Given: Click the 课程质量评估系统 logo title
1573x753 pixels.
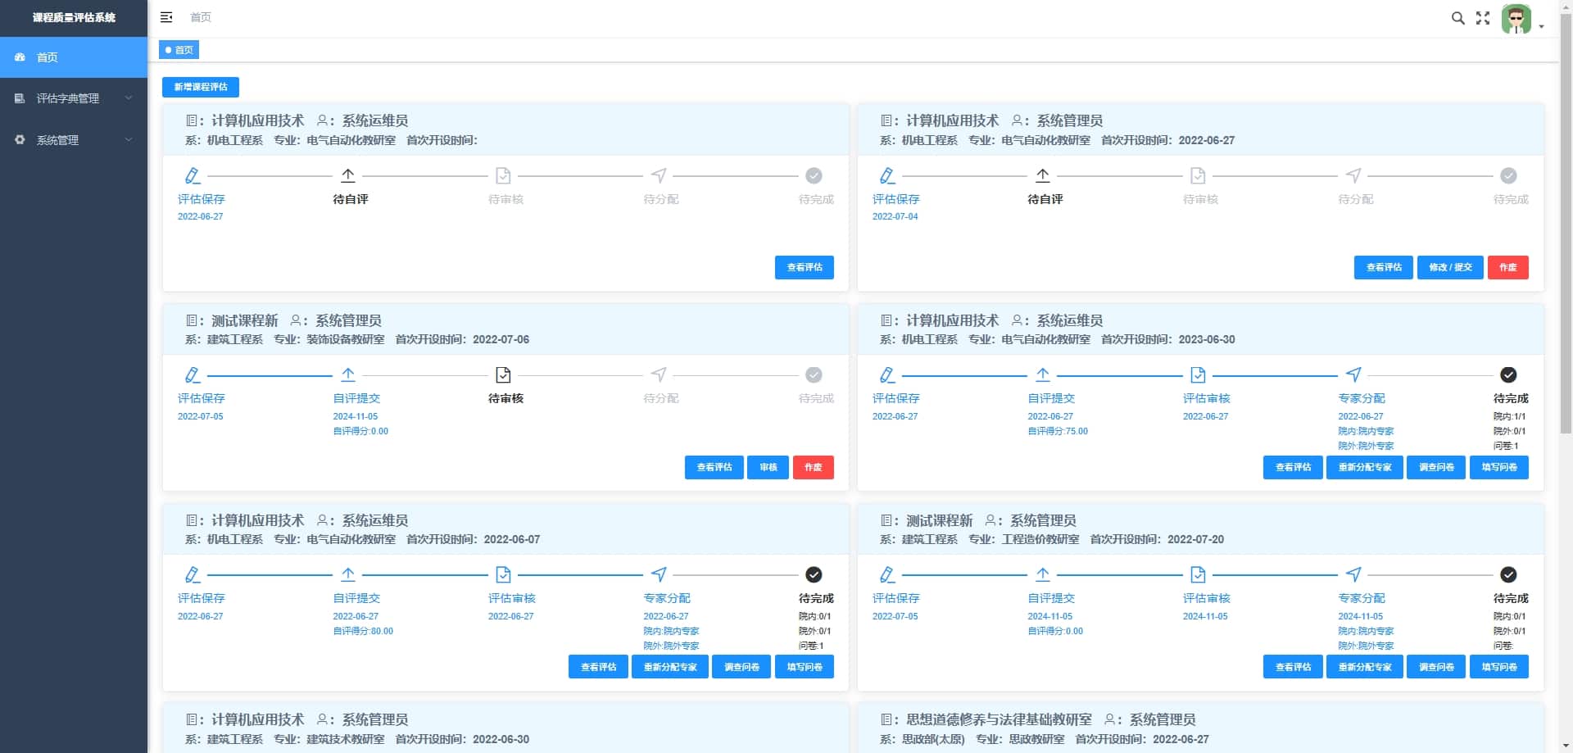Looking at the screenshot, I should tap(74, 17).
